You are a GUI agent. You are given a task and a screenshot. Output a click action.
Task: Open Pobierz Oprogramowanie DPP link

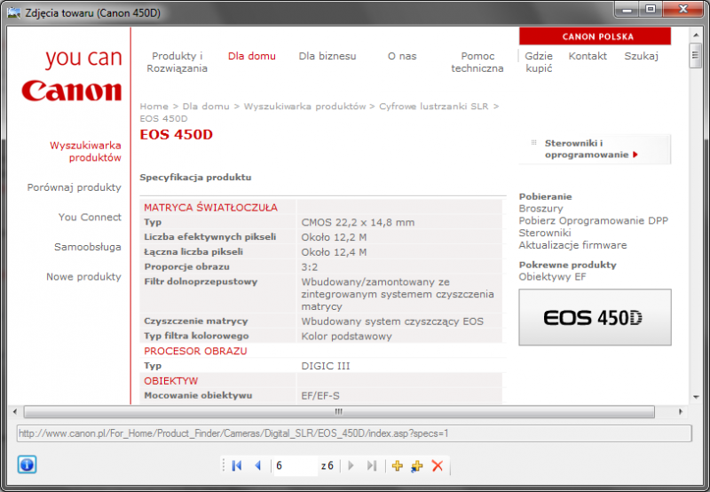[x=593, y=220]
